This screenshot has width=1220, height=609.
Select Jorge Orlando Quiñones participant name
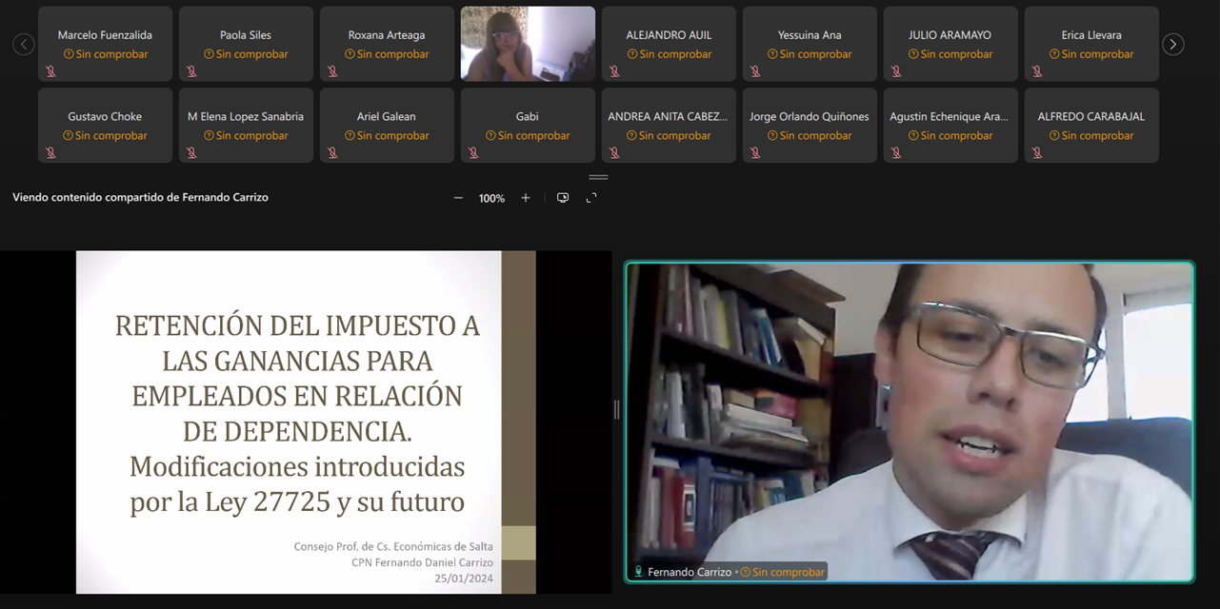tap(810, 117)
